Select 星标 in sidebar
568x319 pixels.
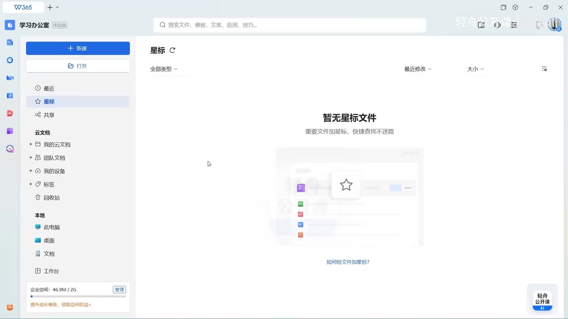(x=78, y=101)
